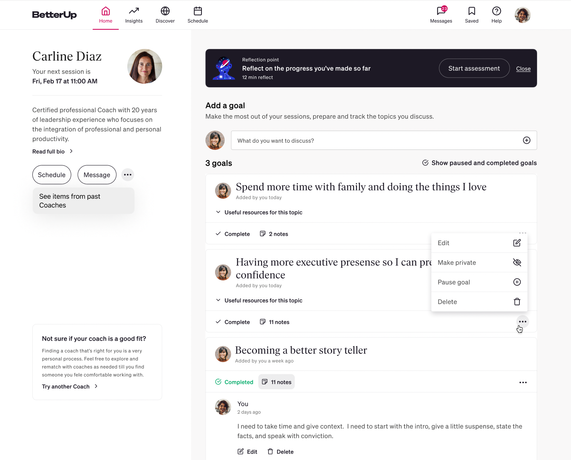The image size is (571, 460).
Task: Mark the executive presence goal Complete
Action: click(x=232, y=322)
